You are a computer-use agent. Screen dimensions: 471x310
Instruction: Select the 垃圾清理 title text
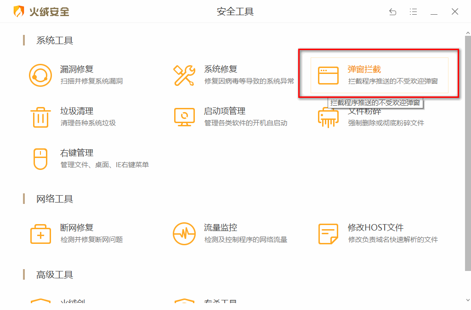(77, 111)
